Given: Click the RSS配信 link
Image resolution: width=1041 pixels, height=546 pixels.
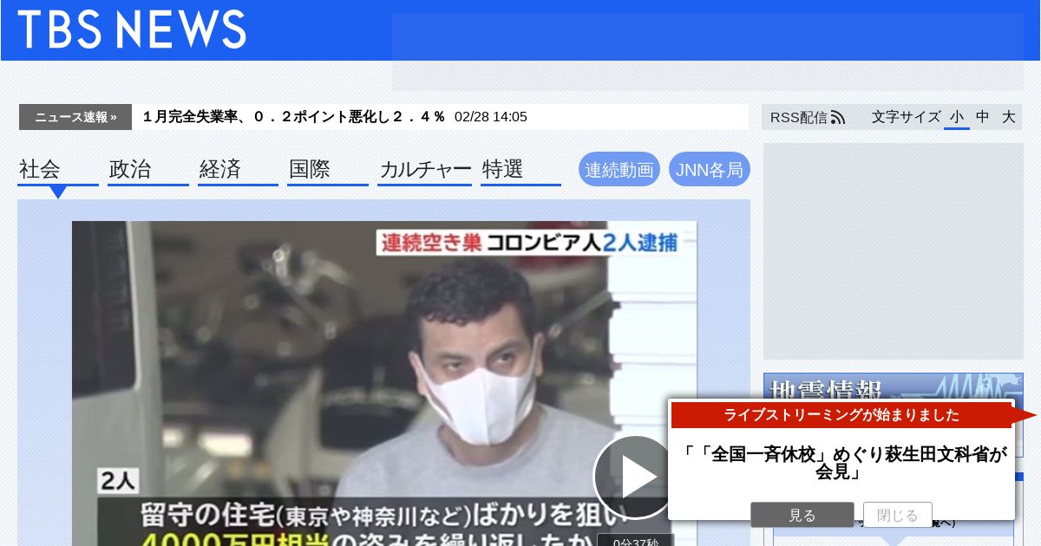Looking at the screenshot, I should click(x=798, y=117).
